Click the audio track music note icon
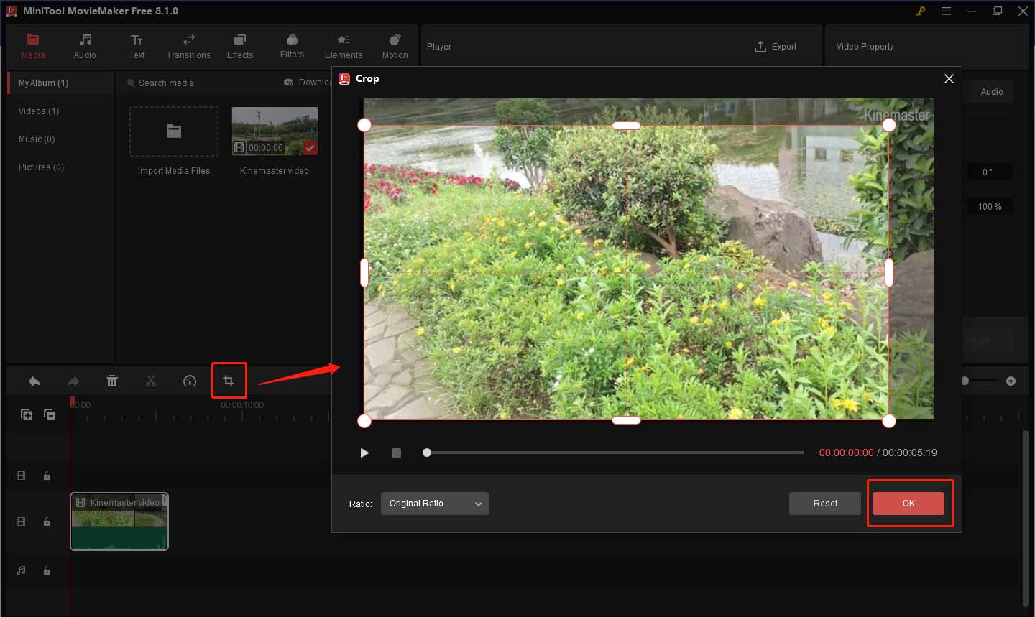The width and height of the screenshot is (1035, 617). pos(21,571)
